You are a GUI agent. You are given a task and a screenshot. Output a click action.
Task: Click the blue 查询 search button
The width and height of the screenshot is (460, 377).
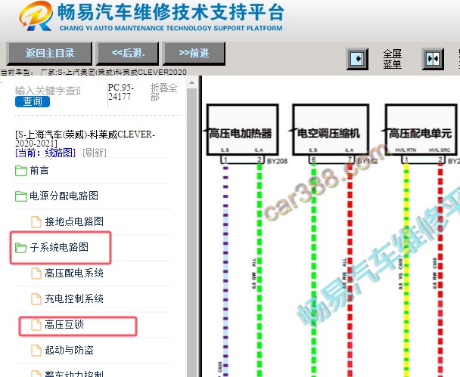tap(33, 101)
